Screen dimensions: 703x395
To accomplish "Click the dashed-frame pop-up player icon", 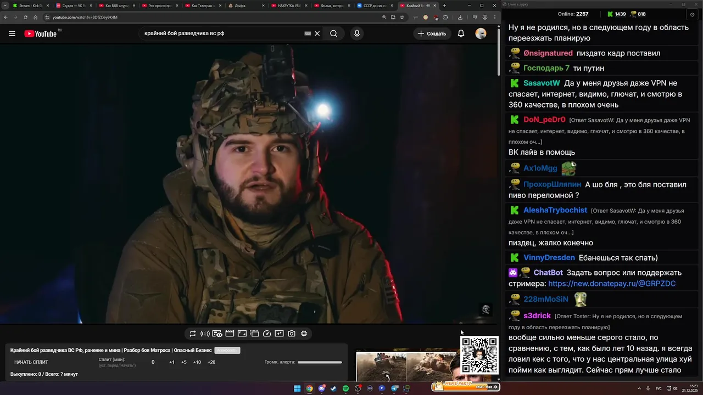I will tap(255, 334).
